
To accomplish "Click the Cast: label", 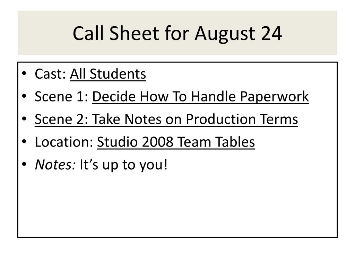I will [50, 74].
